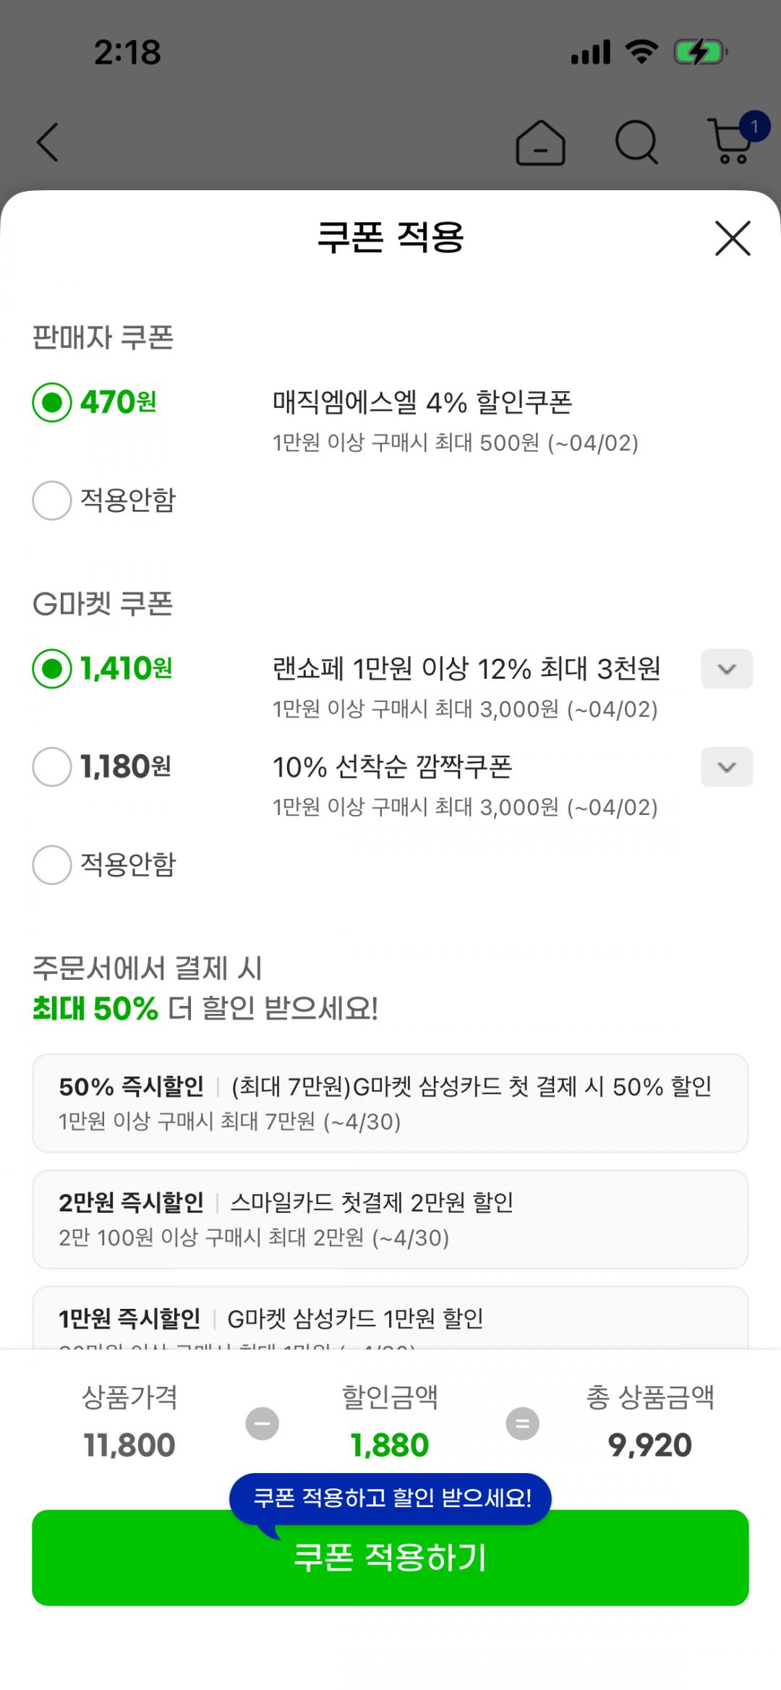Viewport: 781px width, 1690px height.
Task: Select the 1,410원 G마켓 coupon
Action: pos(52,668)
